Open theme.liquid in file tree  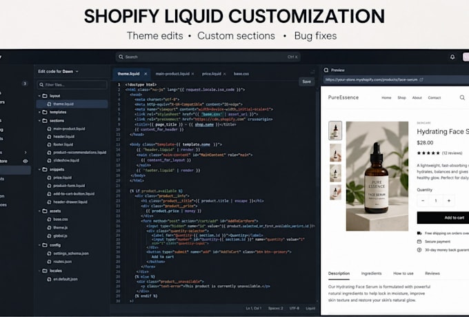click(x=72, y=104)
